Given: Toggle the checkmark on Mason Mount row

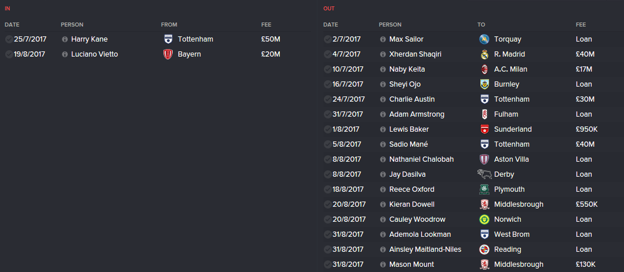Looking at the screenshot, I should click(327, 264).
